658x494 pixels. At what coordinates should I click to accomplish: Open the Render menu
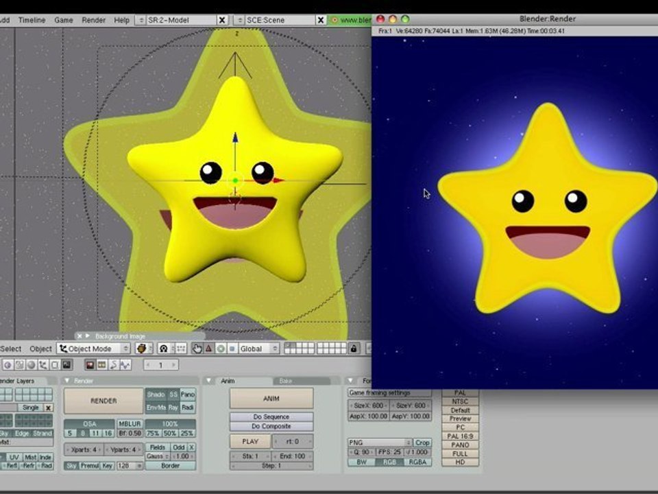click(94, 20)
